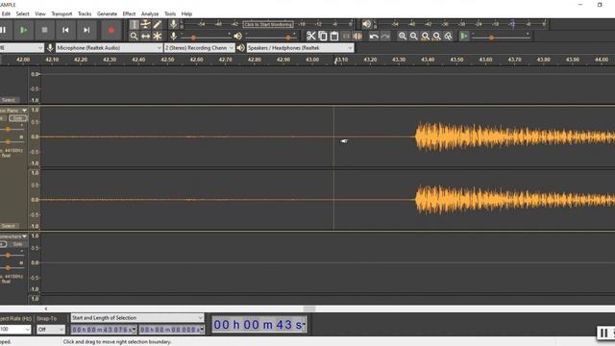
Task: Open the Transport menu
Action: [x=61, y=13]
